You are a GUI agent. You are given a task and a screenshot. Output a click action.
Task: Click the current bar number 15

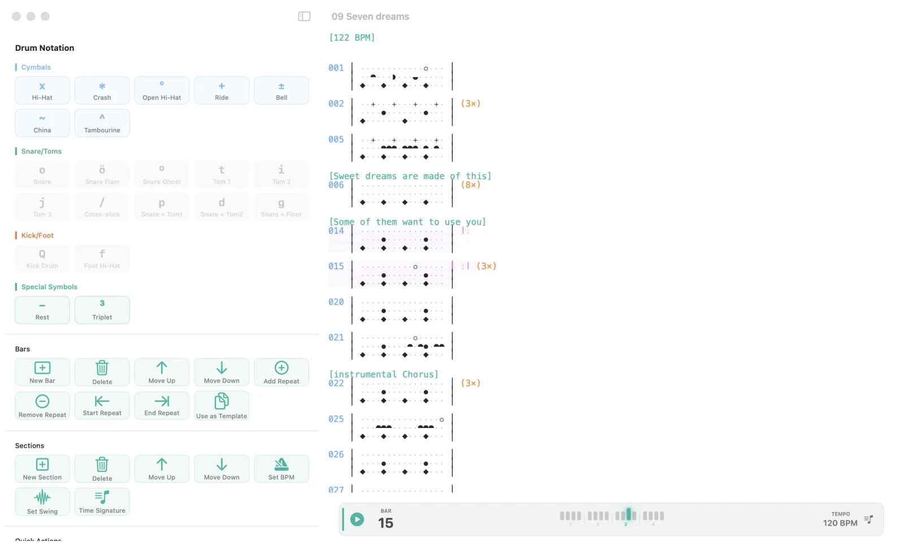tap(386, 523)
